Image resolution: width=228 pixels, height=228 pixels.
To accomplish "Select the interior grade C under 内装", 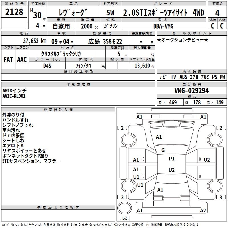I will pos(222,26).
